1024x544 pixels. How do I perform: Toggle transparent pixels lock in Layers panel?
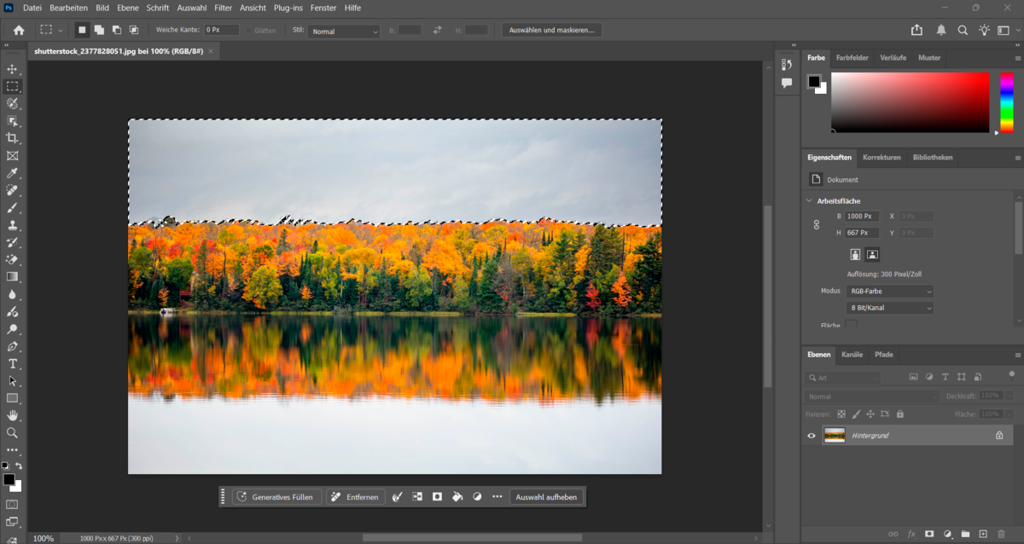tap(841, 414)
